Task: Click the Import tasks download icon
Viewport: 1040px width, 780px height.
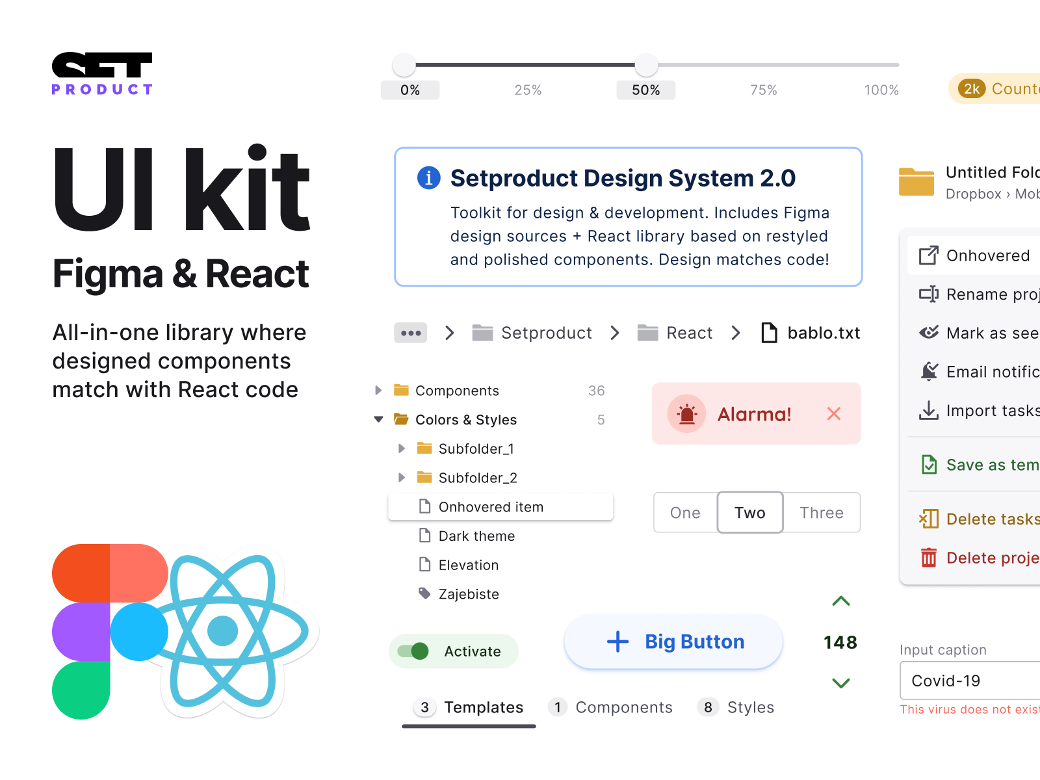Action: click(x=929, y=410)
